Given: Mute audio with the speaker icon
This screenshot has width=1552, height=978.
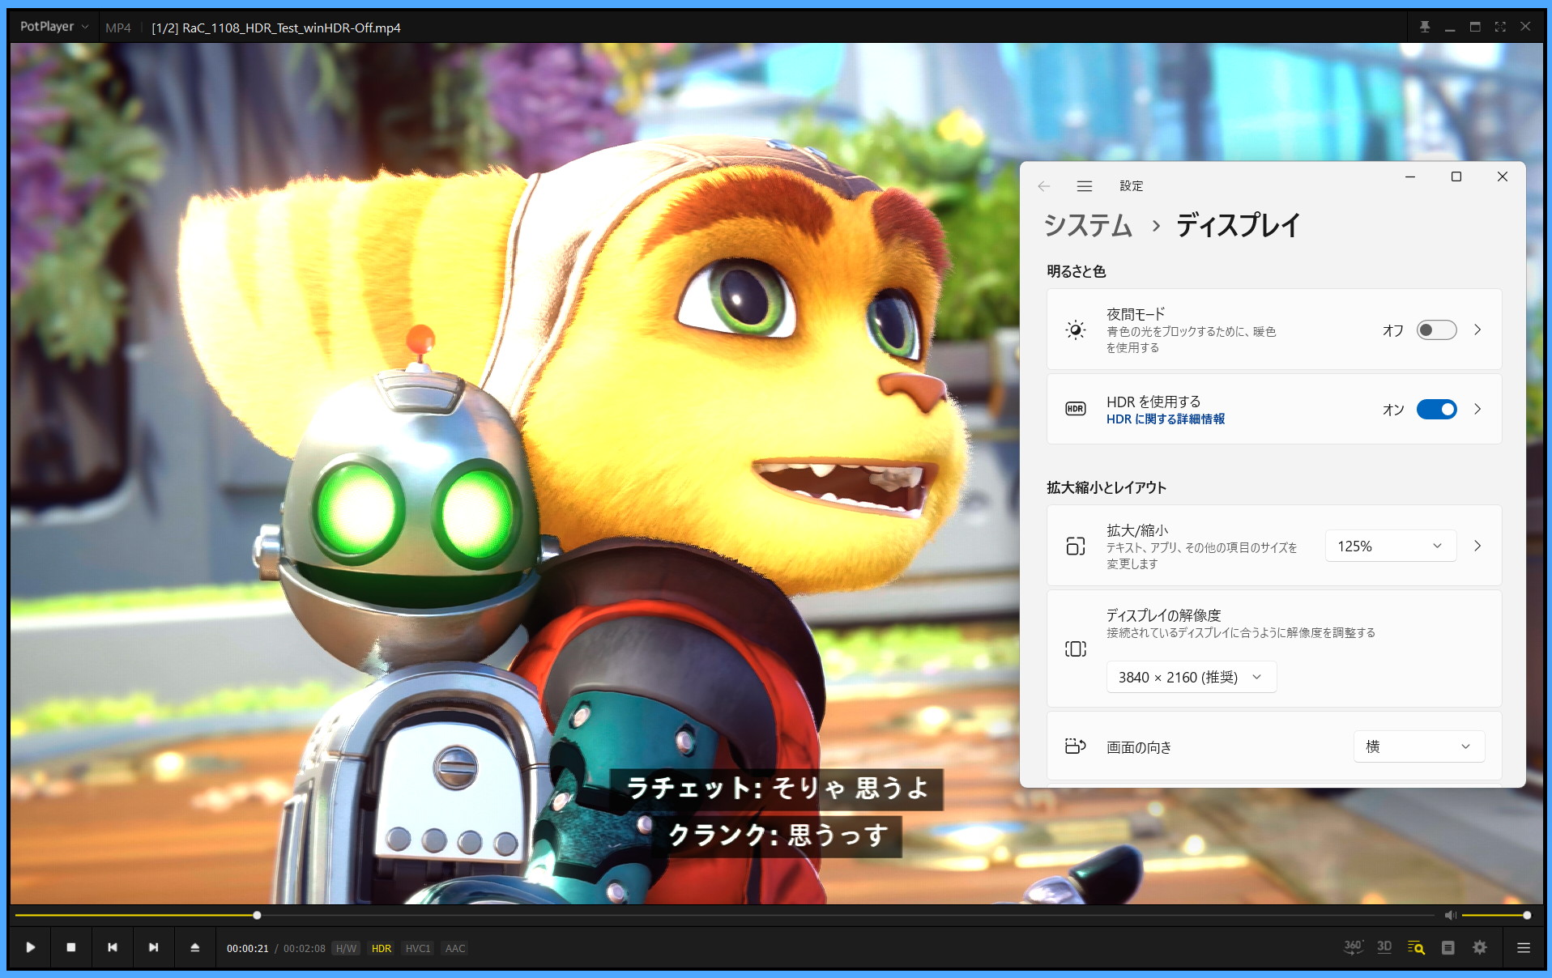Looking at the screenshot, I should [1450, 915].
